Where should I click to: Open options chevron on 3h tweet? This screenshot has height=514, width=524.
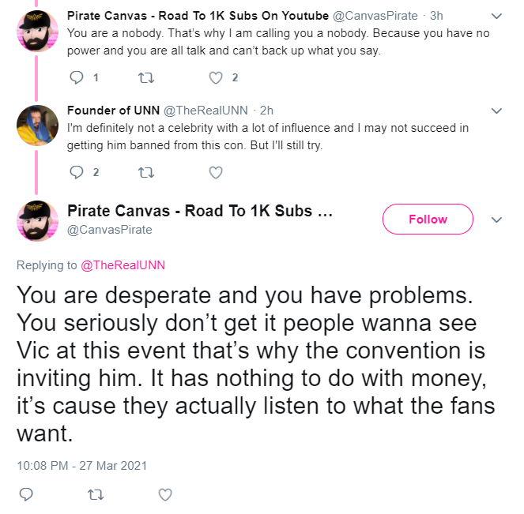(497, 16)
